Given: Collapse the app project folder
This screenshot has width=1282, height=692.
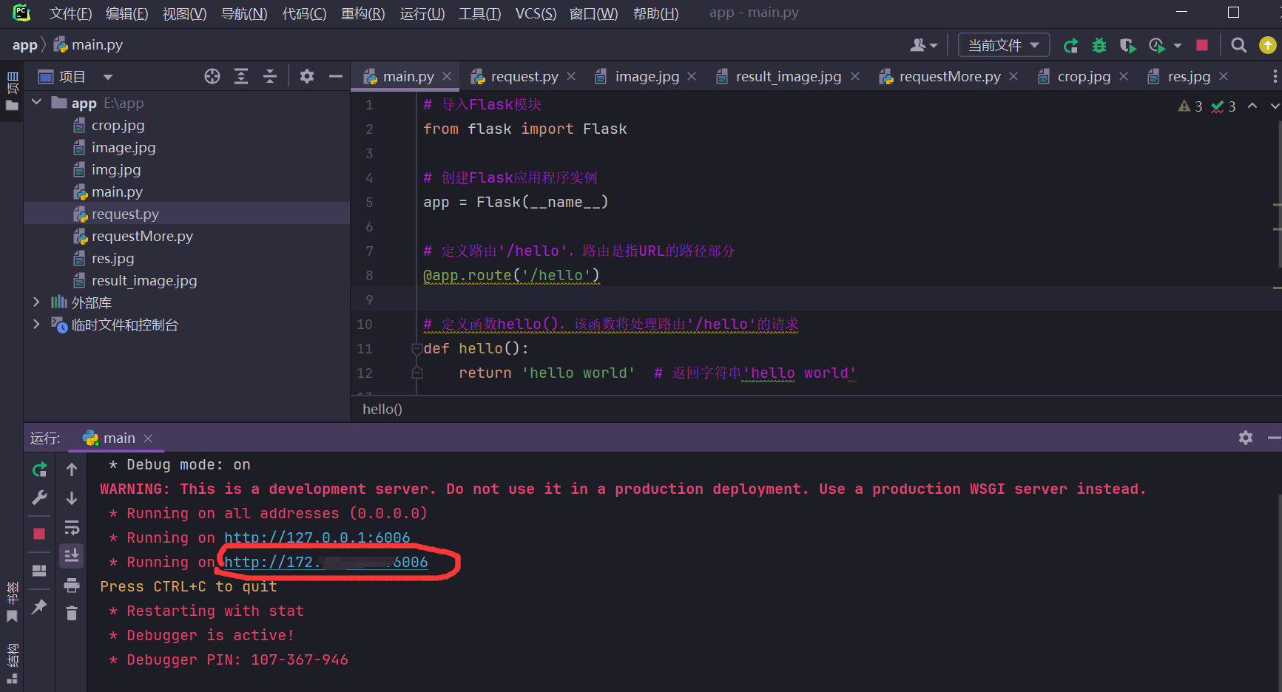Looking at the screenshot, I should [37, 103].
